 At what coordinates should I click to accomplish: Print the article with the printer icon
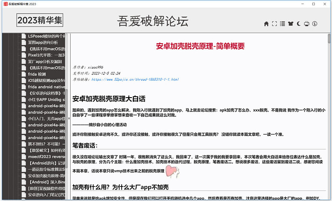[x=306, y=24]
